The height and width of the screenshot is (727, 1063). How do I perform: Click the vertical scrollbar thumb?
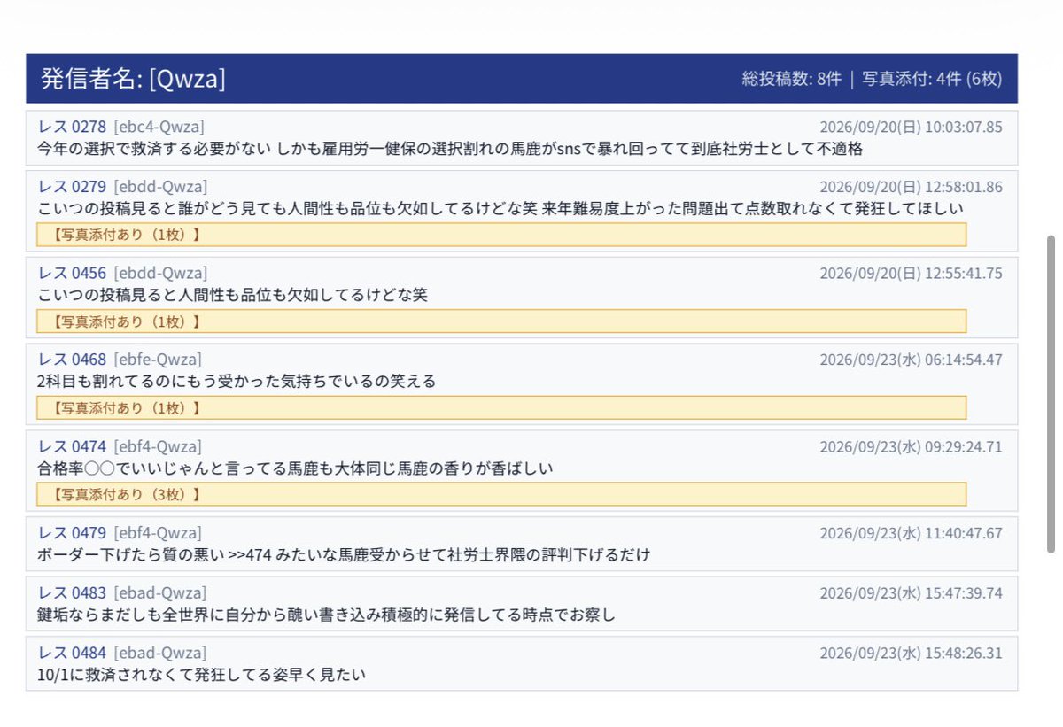(1051, 394)
